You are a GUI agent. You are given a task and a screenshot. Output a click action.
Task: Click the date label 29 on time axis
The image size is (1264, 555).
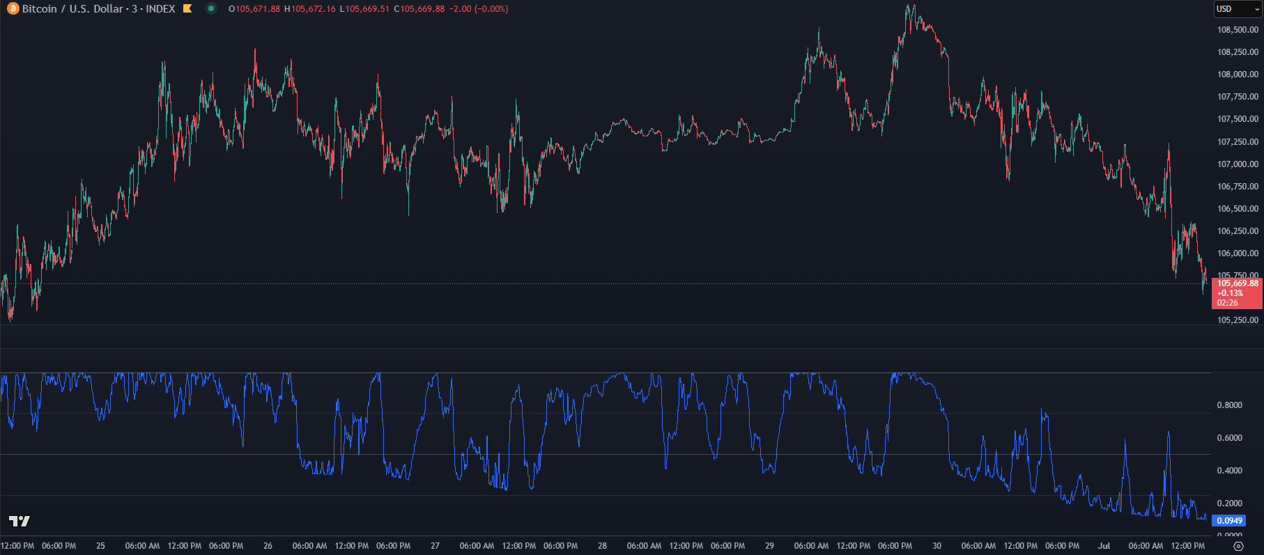[769, 546]
